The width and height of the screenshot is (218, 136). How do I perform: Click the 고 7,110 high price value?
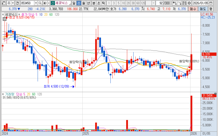click(166, 9)
